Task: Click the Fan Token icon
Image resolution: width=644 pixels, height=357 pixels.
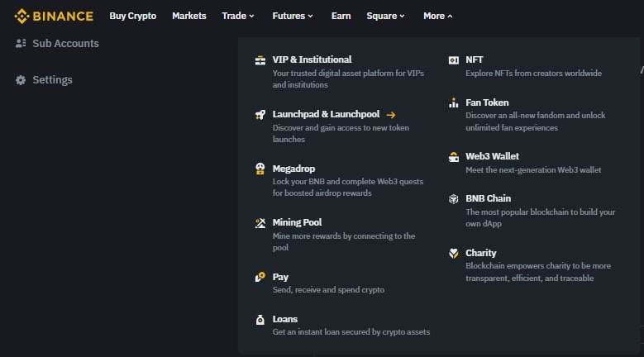Action: [453, 102]
